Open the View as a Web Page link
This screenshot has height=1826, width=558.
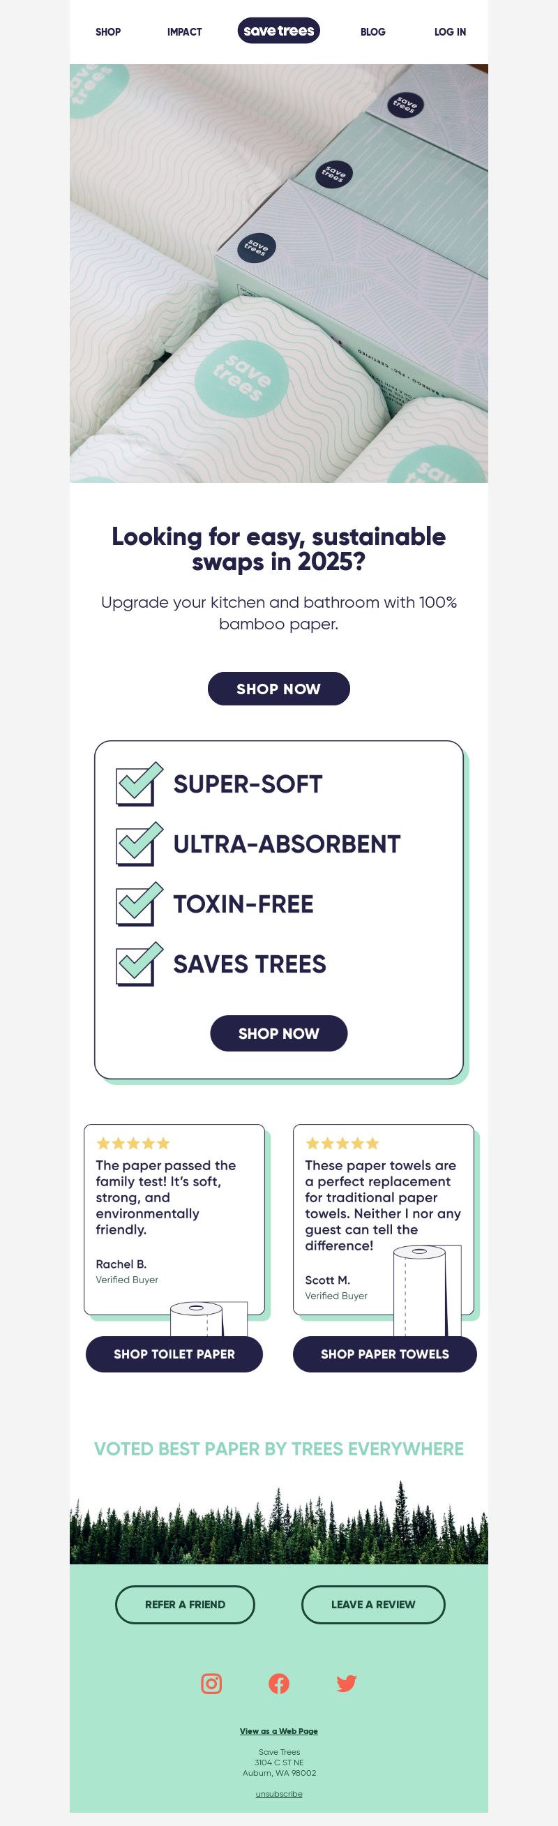click(278, 1730)
